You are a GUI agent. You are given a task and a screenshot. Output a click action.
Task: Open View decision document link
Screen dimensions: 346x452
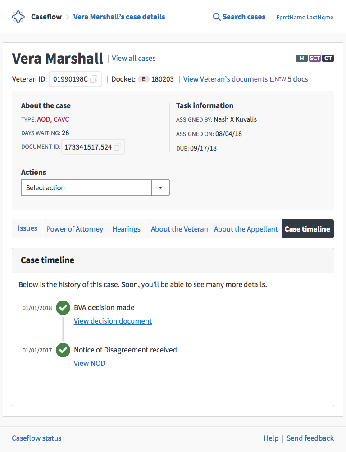click(113, 321)
